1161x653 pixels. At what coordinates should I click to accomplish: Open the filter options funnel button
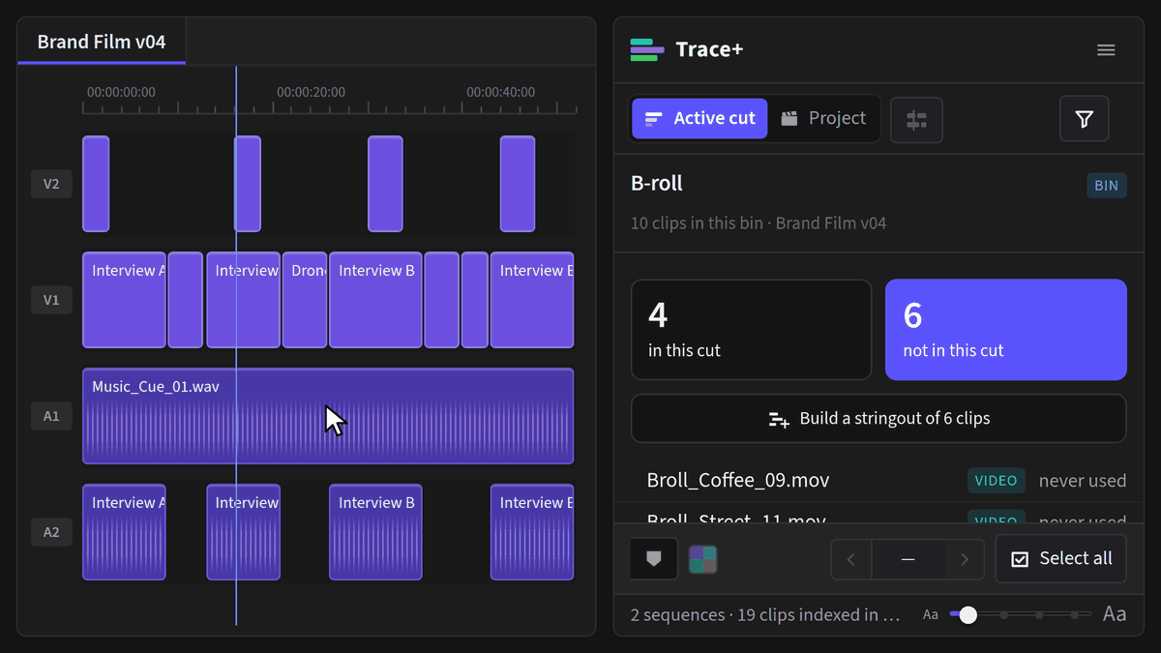pyautogui.click(x=1084, y=119)
